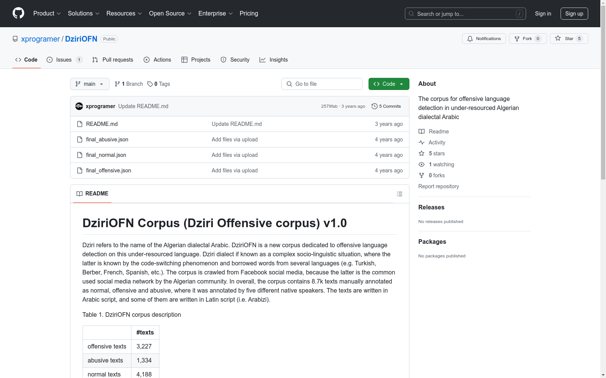
Task: Click the tag icon beside 0 Tags
Action: click(150, 84)
